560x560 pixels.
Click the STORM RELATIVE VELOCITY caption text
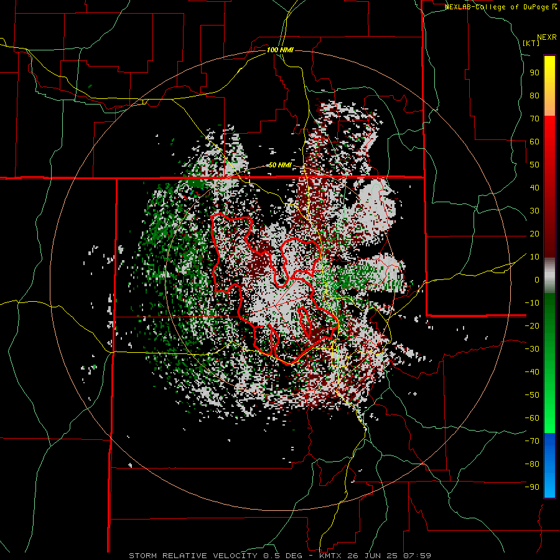click(193, 556)
